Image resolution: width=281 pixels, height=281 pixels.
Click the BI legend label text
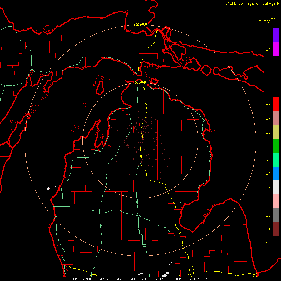coord(268,229)
